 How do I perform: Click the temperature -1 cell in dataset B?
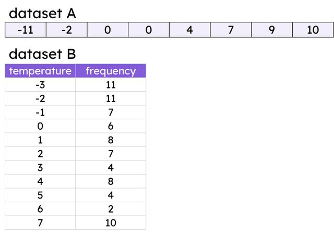coord(40,113)
